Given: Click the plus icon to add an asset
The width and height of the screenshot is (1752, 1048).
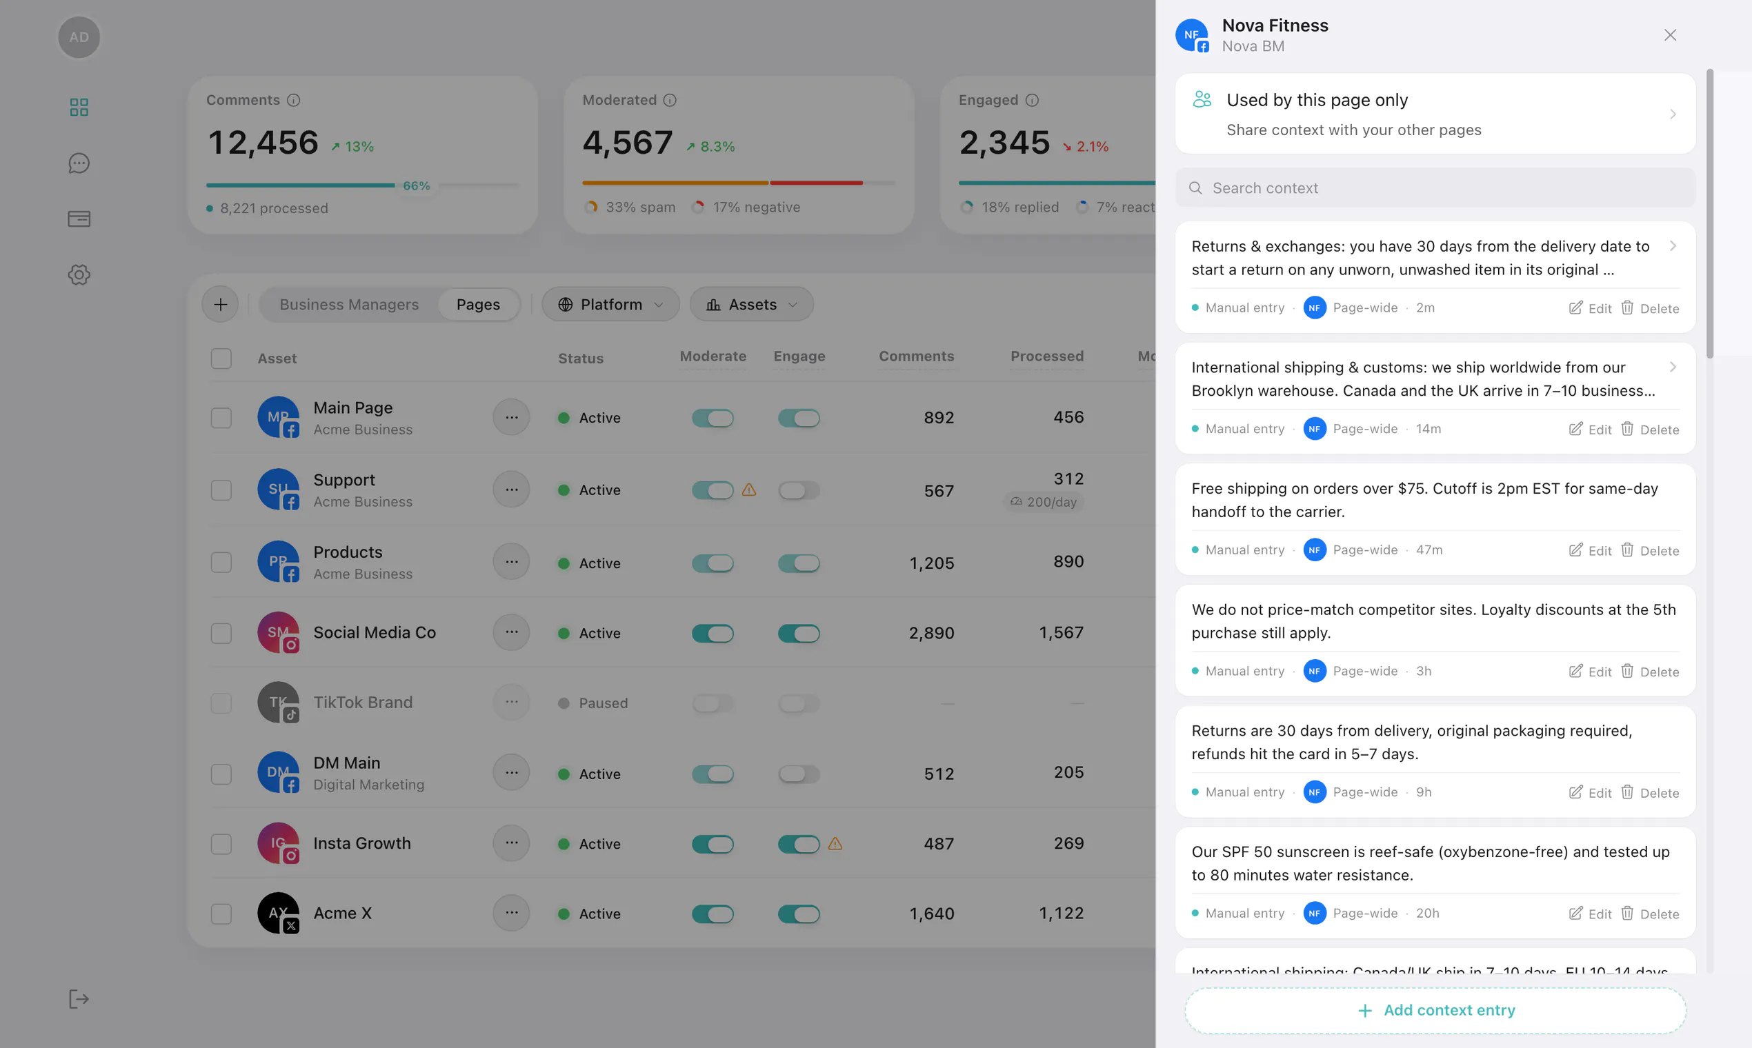Looking at the screenshot, I should 221,304.
